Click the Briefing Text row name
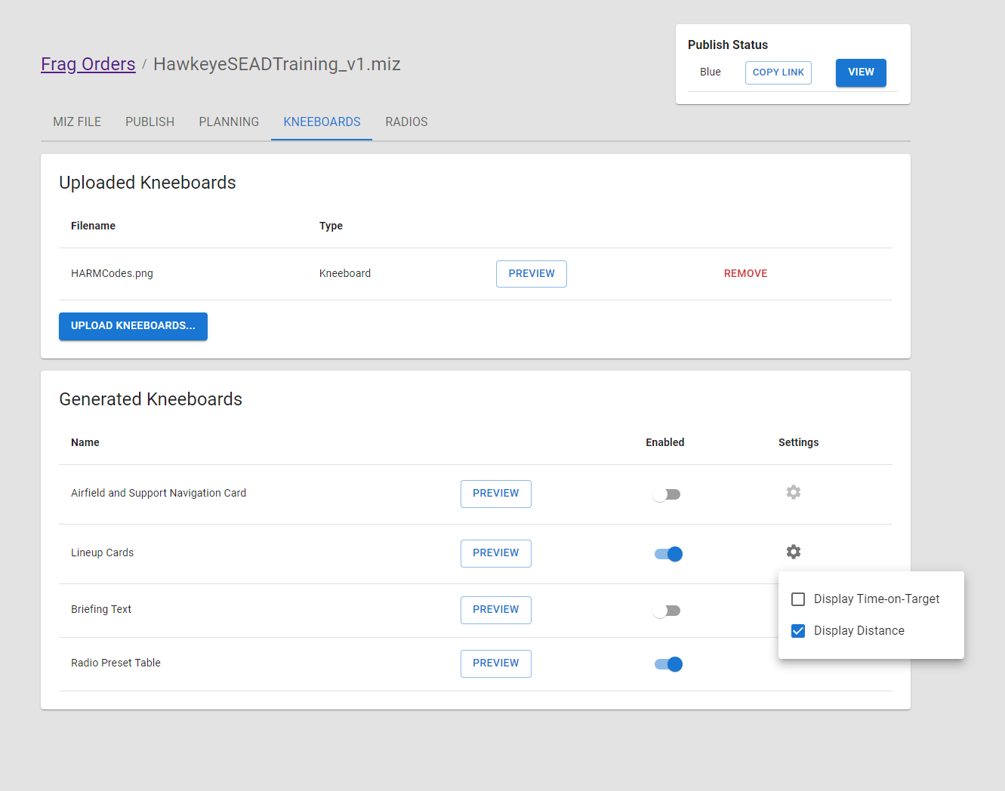The height and width of the screenshot is (791, 1005). coord(101,609)
